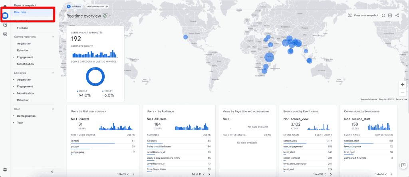Open Admin settings gear icon
Image resolution: width=409 pixels, height=177 pixels.
[5, 169]
